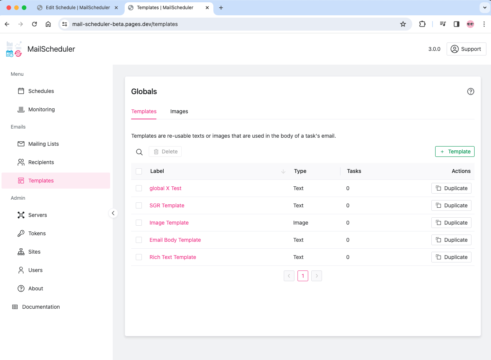Duplicate the SGR Template
Viewport: 491px width, 360px height.
pyautogui.click(x=451, y=205)
